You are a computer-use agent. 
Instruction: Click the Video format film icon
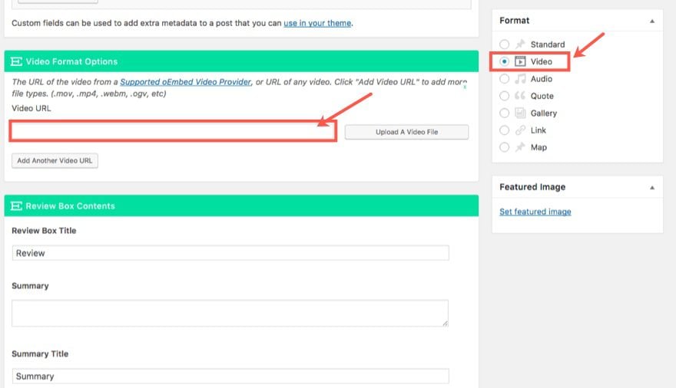click(x=520, y=61)
